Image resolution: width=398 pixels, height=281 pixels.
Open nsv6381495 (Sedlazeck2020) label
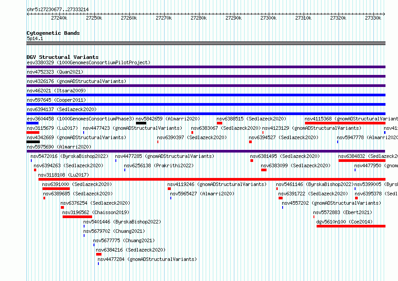click(x=285, y=156)
